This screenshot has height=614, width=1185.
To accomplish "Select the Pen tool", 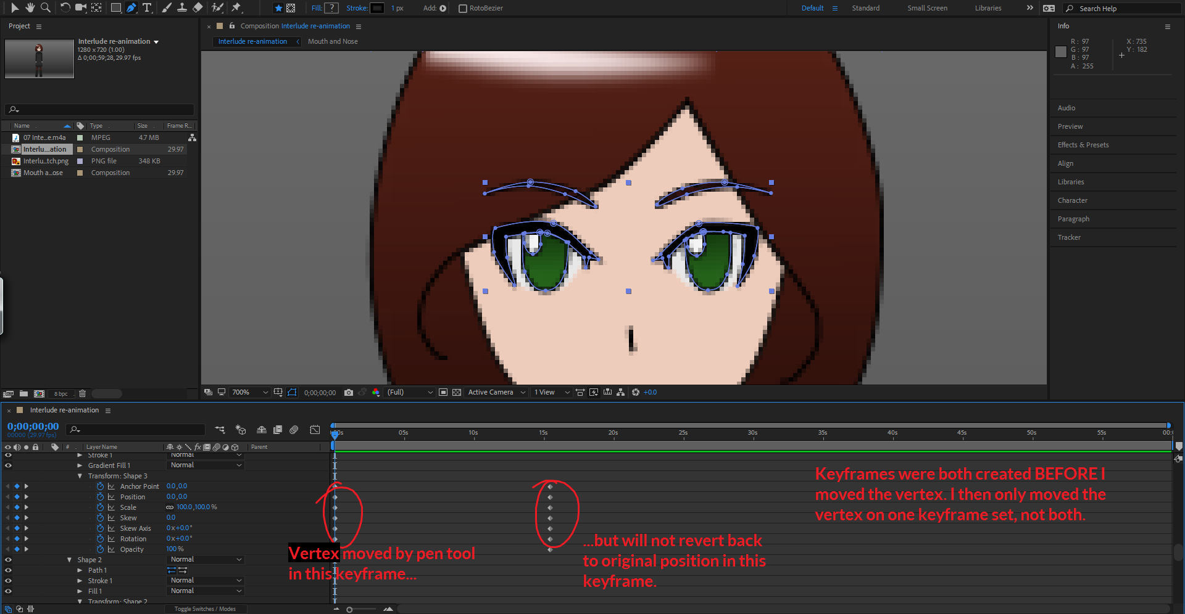I will click(131, 8).
